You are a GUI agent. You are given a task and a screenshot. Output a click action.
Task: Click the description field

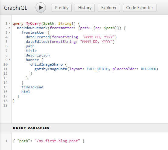[38, 55]
